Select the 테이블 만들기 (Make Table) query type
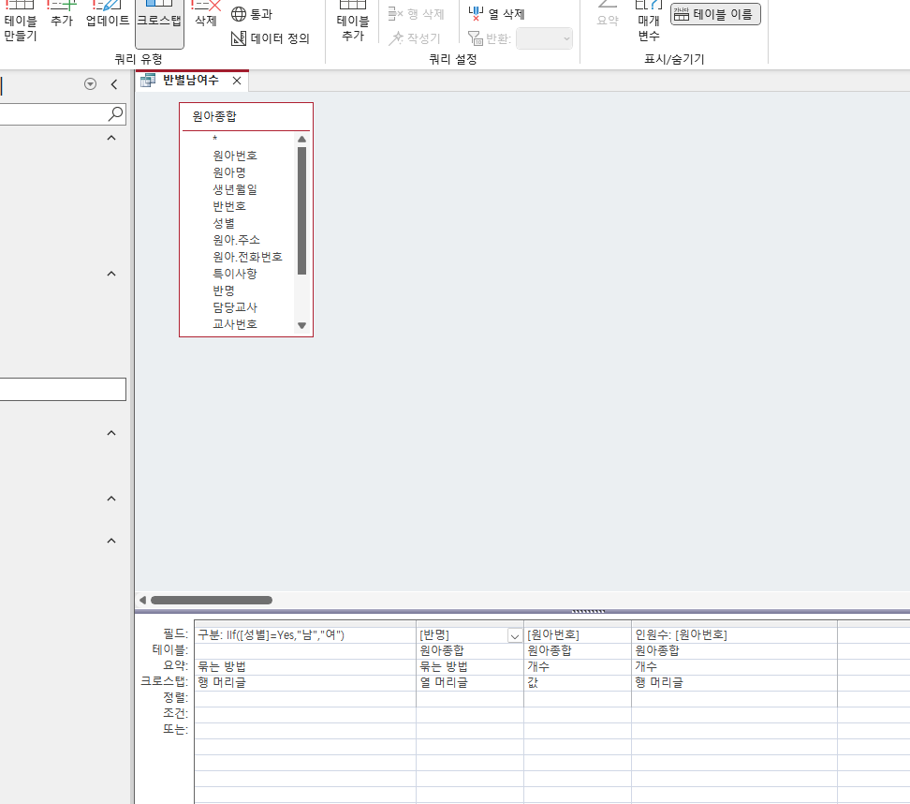This screenshot has height=804, width=910. point(20,22)
